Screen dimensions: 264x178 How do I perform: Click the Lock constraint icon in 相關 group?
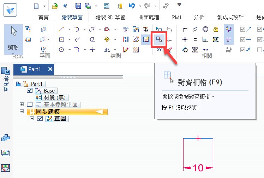(x=216, y=29)
